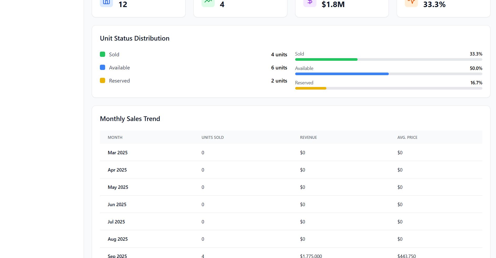The image size is (496, 258).
Task: Click the green trending-up chart icon
Action: [x=208, y=2]
